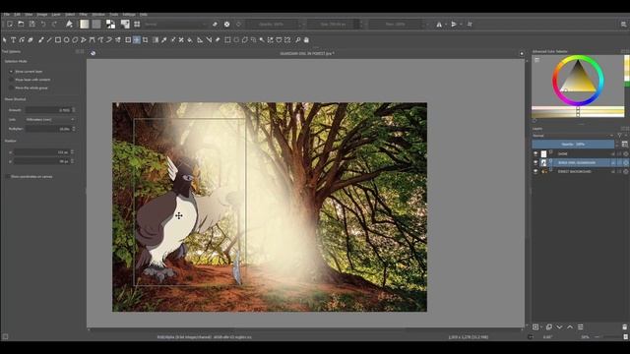Open a file with the toolbar icon
This screenshot has height=354, width=630.
pos(21,24)
